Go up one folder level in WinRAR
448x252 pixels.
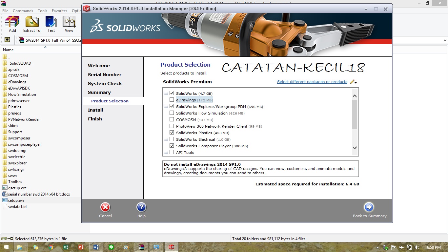point(7,40)
